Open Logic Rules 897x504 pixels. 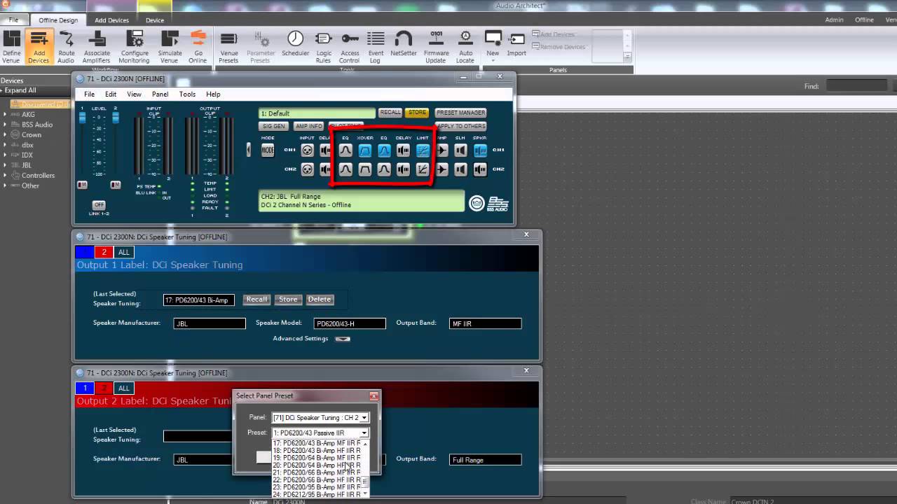point(323,47)
